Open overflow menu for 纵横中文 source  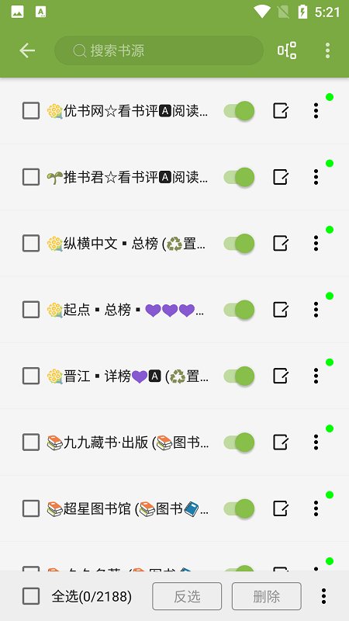click(316, 243)
